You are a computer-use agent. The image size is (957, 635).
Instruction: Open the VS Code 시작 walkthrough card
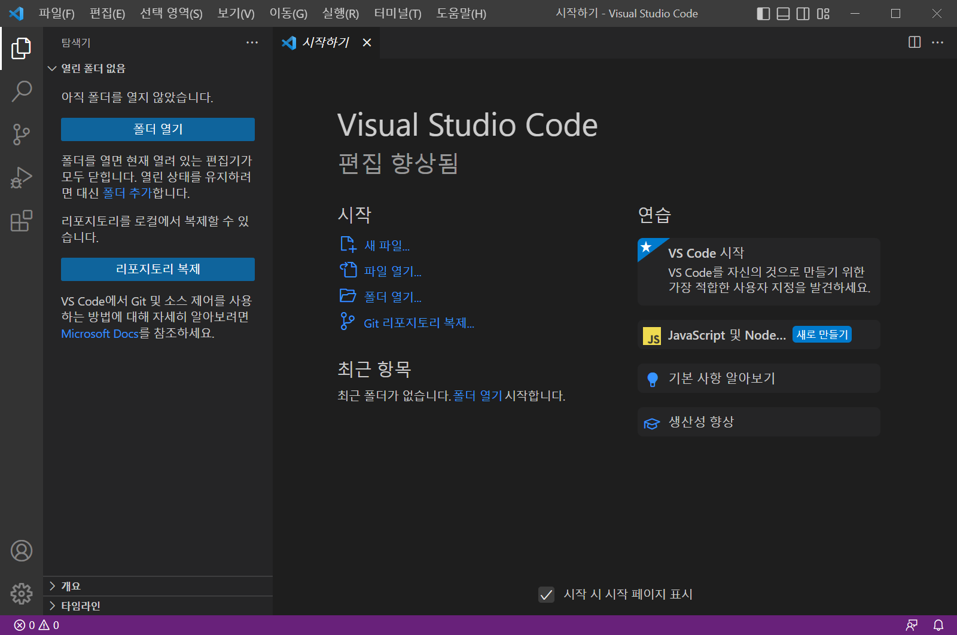click(759, 271)
